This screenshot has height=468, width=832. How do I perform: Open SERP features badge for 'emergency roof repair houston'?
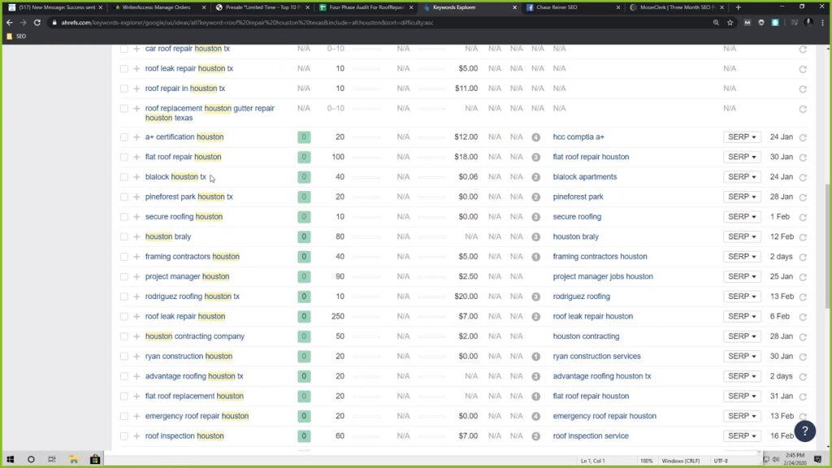pos(536,417)
